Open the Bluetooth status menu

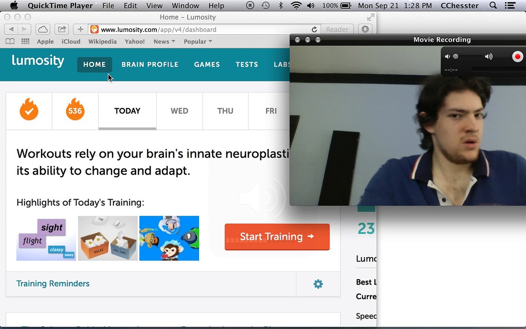[x=281, y=5]
